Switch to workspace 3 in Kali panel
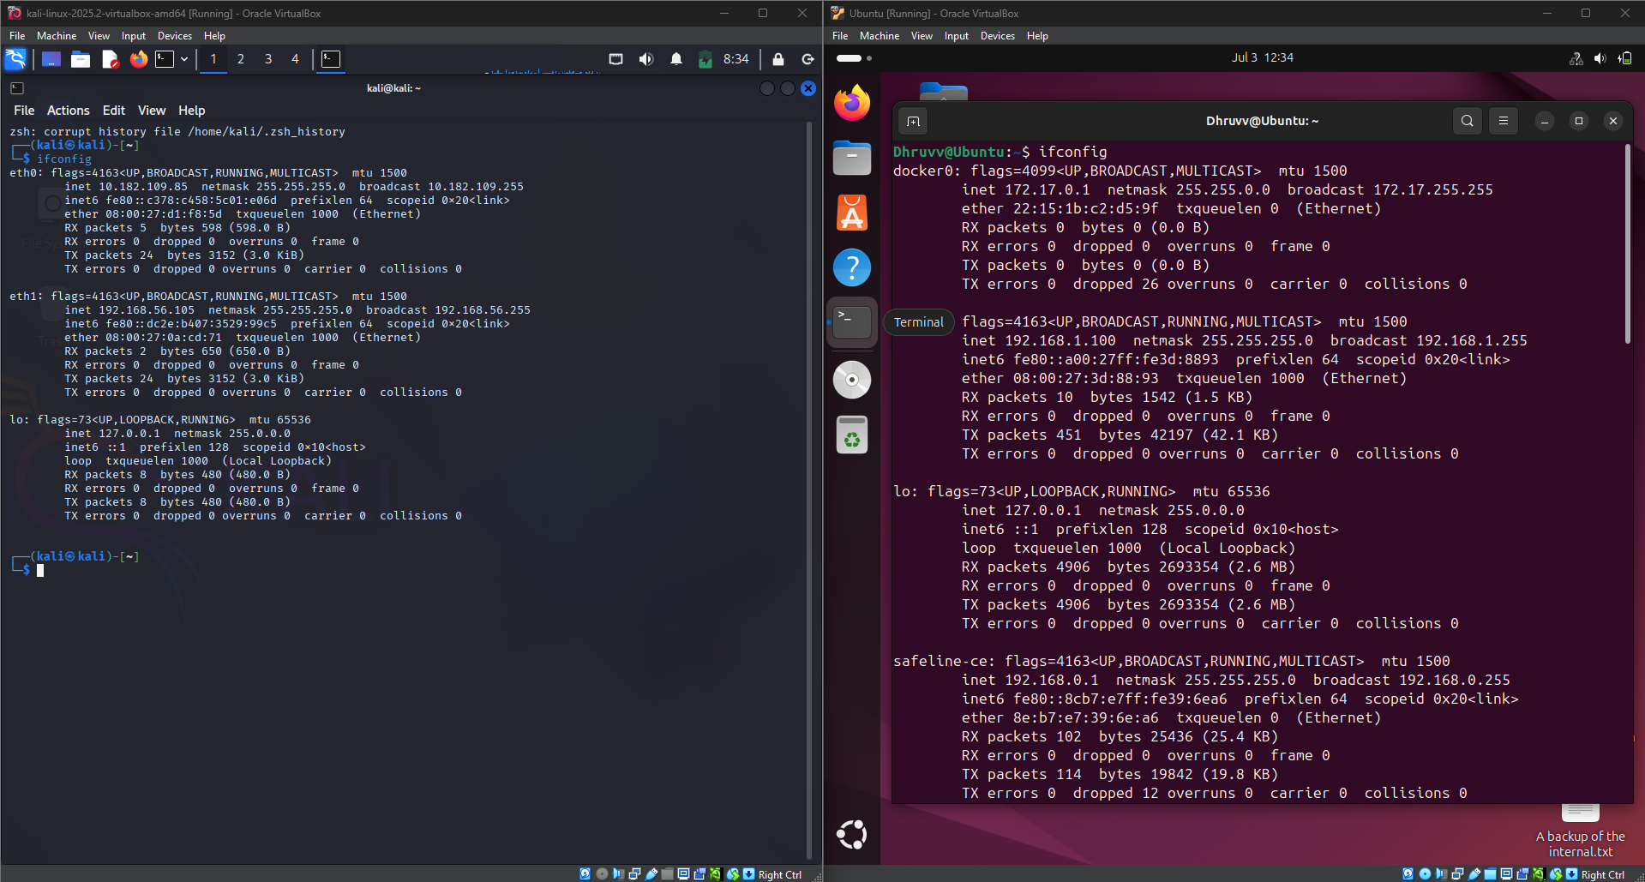The height and width of the screenshot is (882, 1645). (x=268, y=59)
